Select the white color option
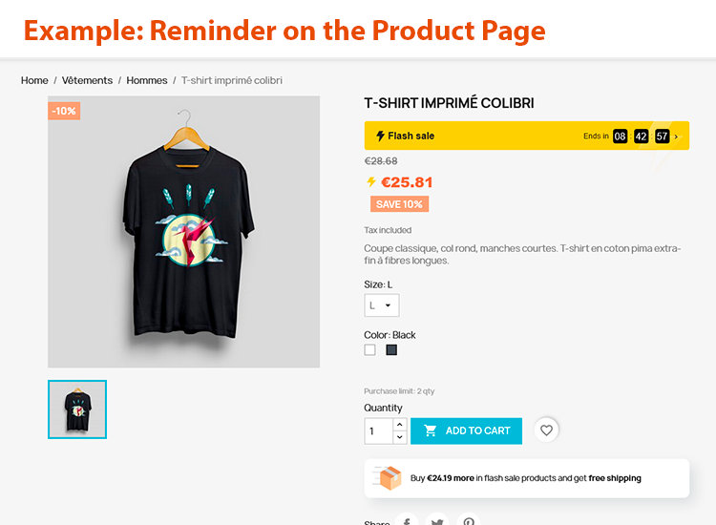Image resolution: width=716 pixels, height=525 pixels. point(370,350)
